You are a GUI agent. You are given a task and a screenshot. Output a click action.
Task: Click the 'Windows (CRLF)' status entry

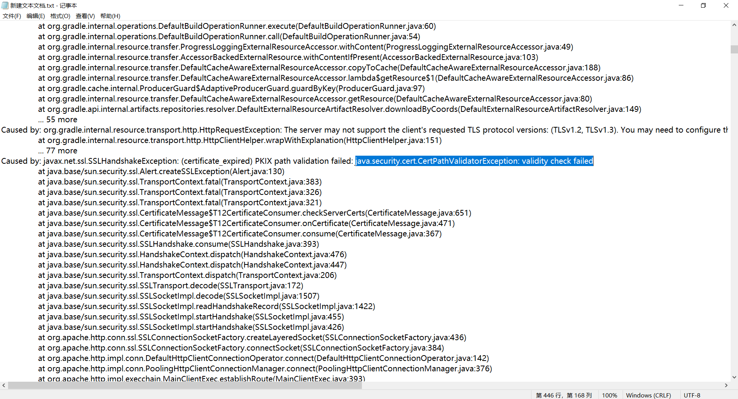pyautogui.click(x=648, y=395)
